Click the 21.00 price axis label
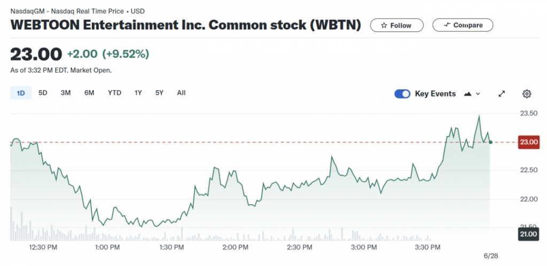 (528, 234)
